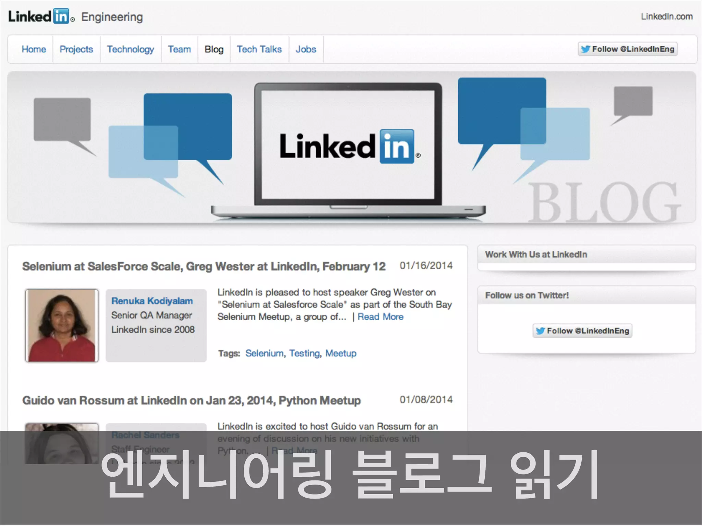
Task: Click Read More on the Selenium post
Action: [x=380, y=317]
